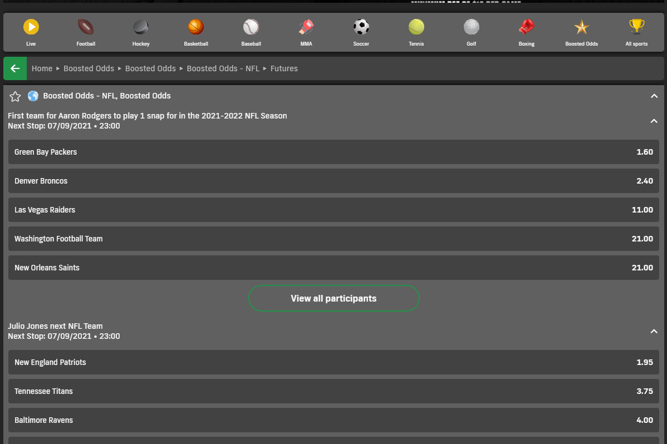The height and width of the screenshot is (444, 667).
Task: Pick Washington Football Team at 21.00
Action: [x=333, y=239]
